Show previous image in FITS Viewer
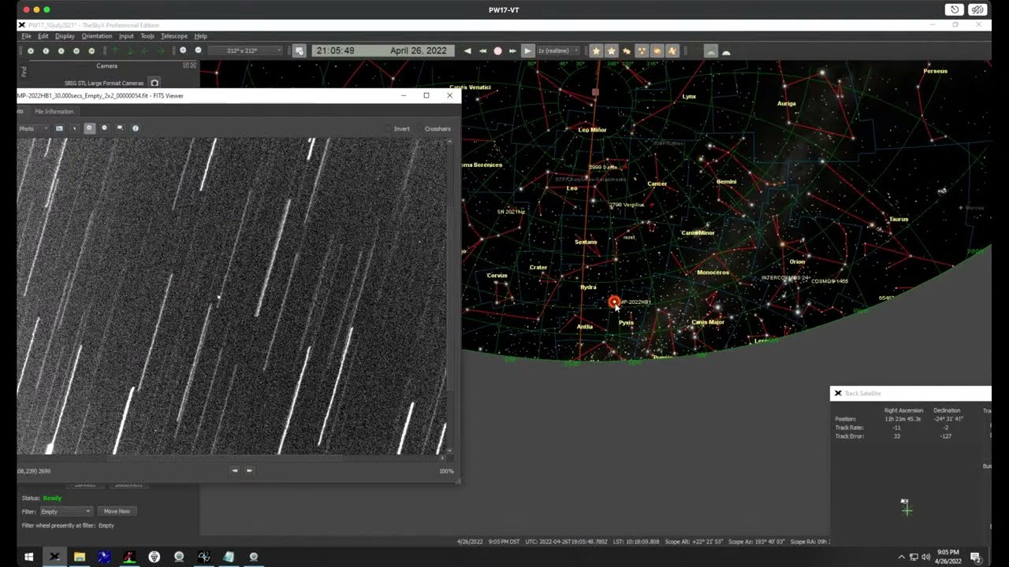The image size is (1009, 567). (234, 471)
